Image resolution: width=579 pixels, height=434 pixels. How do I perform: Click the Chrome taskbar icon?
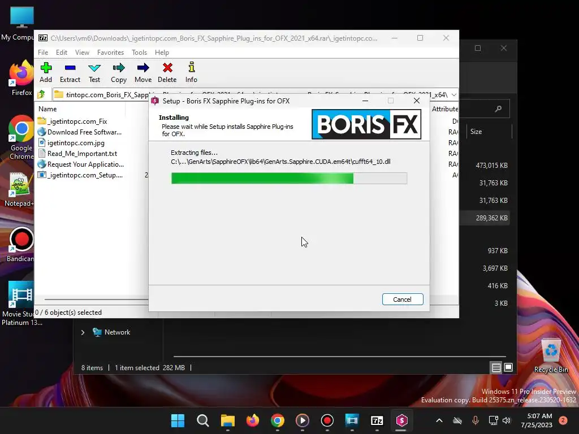click(x=277, y=420)
